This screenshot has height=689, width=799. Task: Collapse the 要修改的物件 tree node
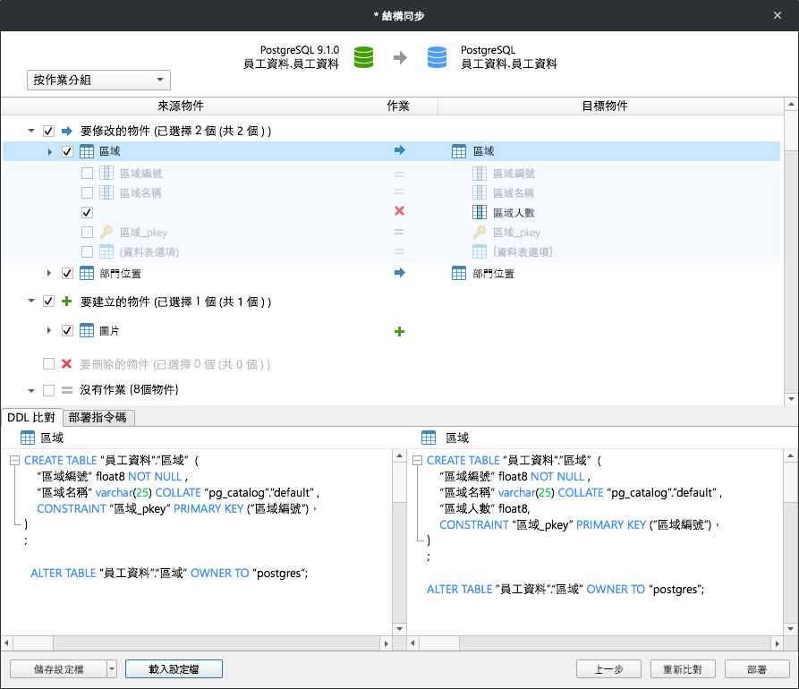click(x=30, y=130)
